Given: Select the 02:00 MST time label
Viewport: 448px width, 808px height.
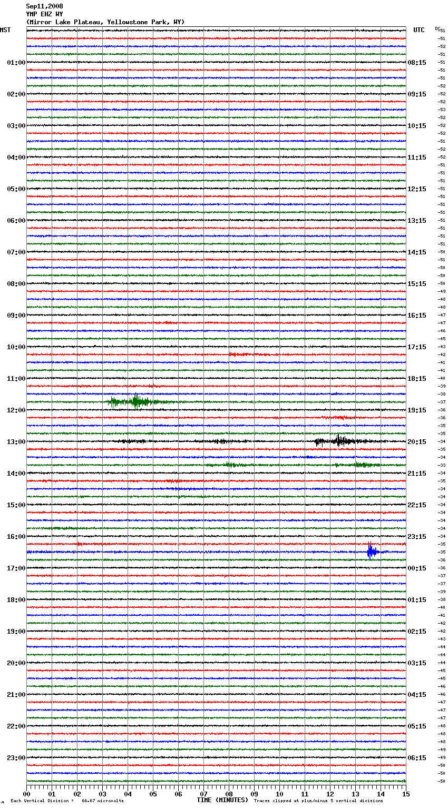Looking at the screenshot, I should (16, 94).
